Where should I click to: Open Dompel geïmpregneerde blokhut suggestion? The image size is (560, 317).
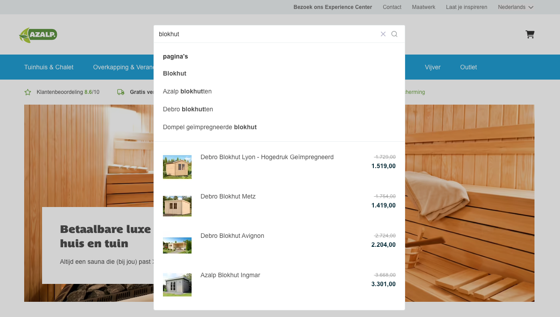pyautogui.click(x=209, y=127)
